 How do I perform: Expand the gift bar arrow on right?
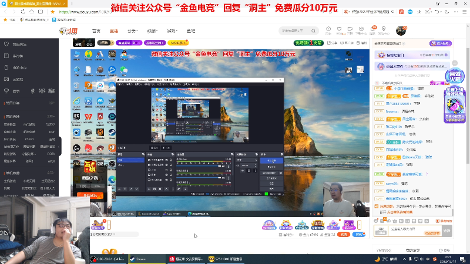click(359, 225)
